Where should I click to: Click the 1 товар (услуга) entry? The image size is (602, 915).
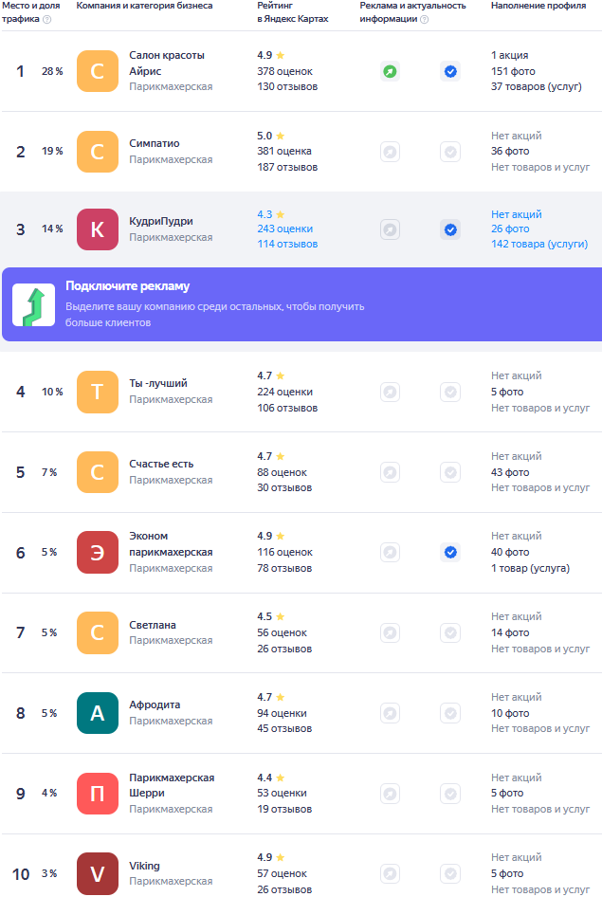[530, 568]
